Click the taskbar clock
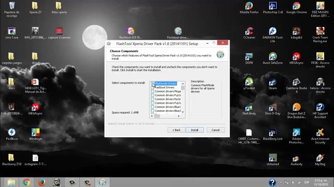Screen dimensions: 334x187 coord(321,182)
